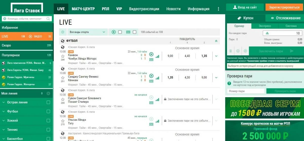304x141 pixels.
Task: Expand Баскетбол chevron in sidebar
Action: (4, 138)
